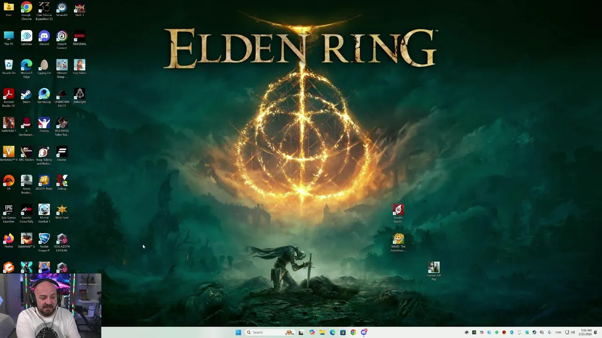Select the Egging On game icon
Image resolution: width=602 pixels, height=338 pixels.
pyautogui.click(x=44, y=67)
